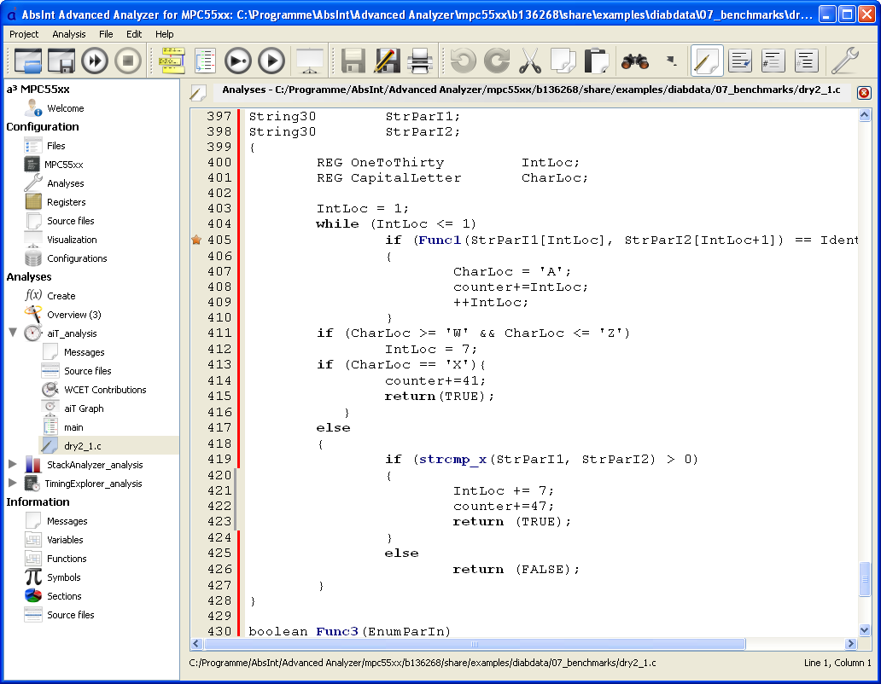The height and width of the screenshot is (684, 881).
Task: Open Find with the binoculars icon
Action: [635, 61]
